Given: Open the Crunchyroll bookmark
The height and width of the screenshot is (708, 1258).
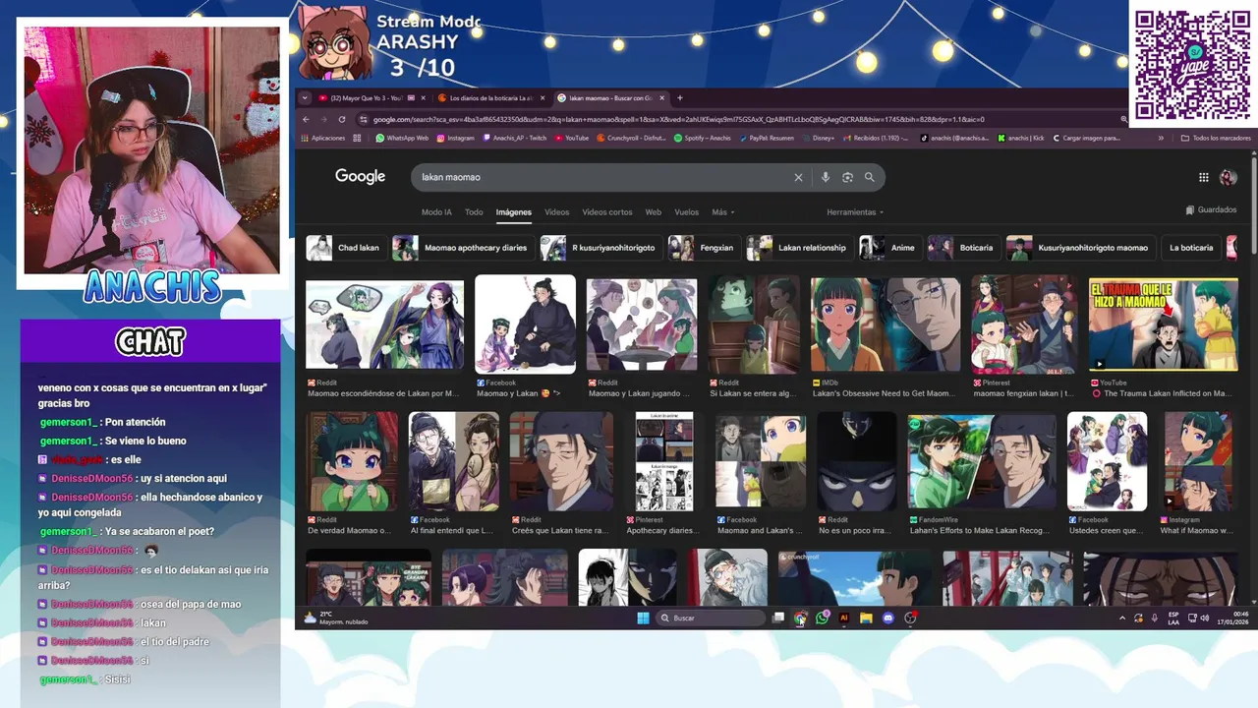Looking at the screenshot, I should coord(632,138).
